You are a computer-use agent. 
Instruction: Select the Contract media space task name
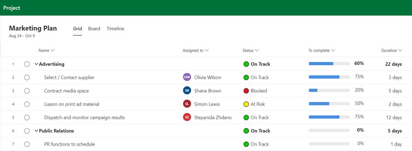point(66,91)
